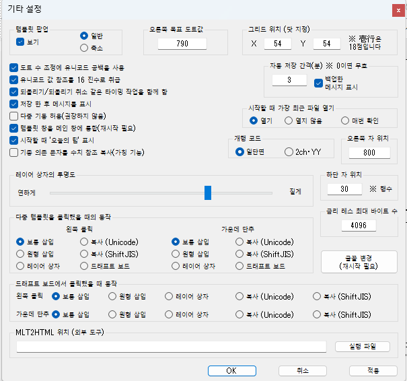Toggle 템플릿 창을 메인 창에 통합
The width and height of the screenshot is (407, 381).
click(13, 128)
